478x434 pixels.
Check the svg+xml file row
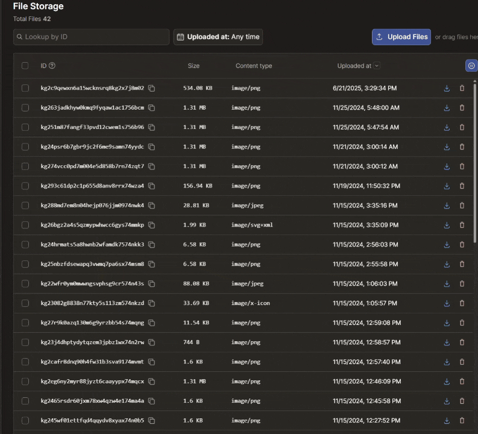[x=25, y=225]
